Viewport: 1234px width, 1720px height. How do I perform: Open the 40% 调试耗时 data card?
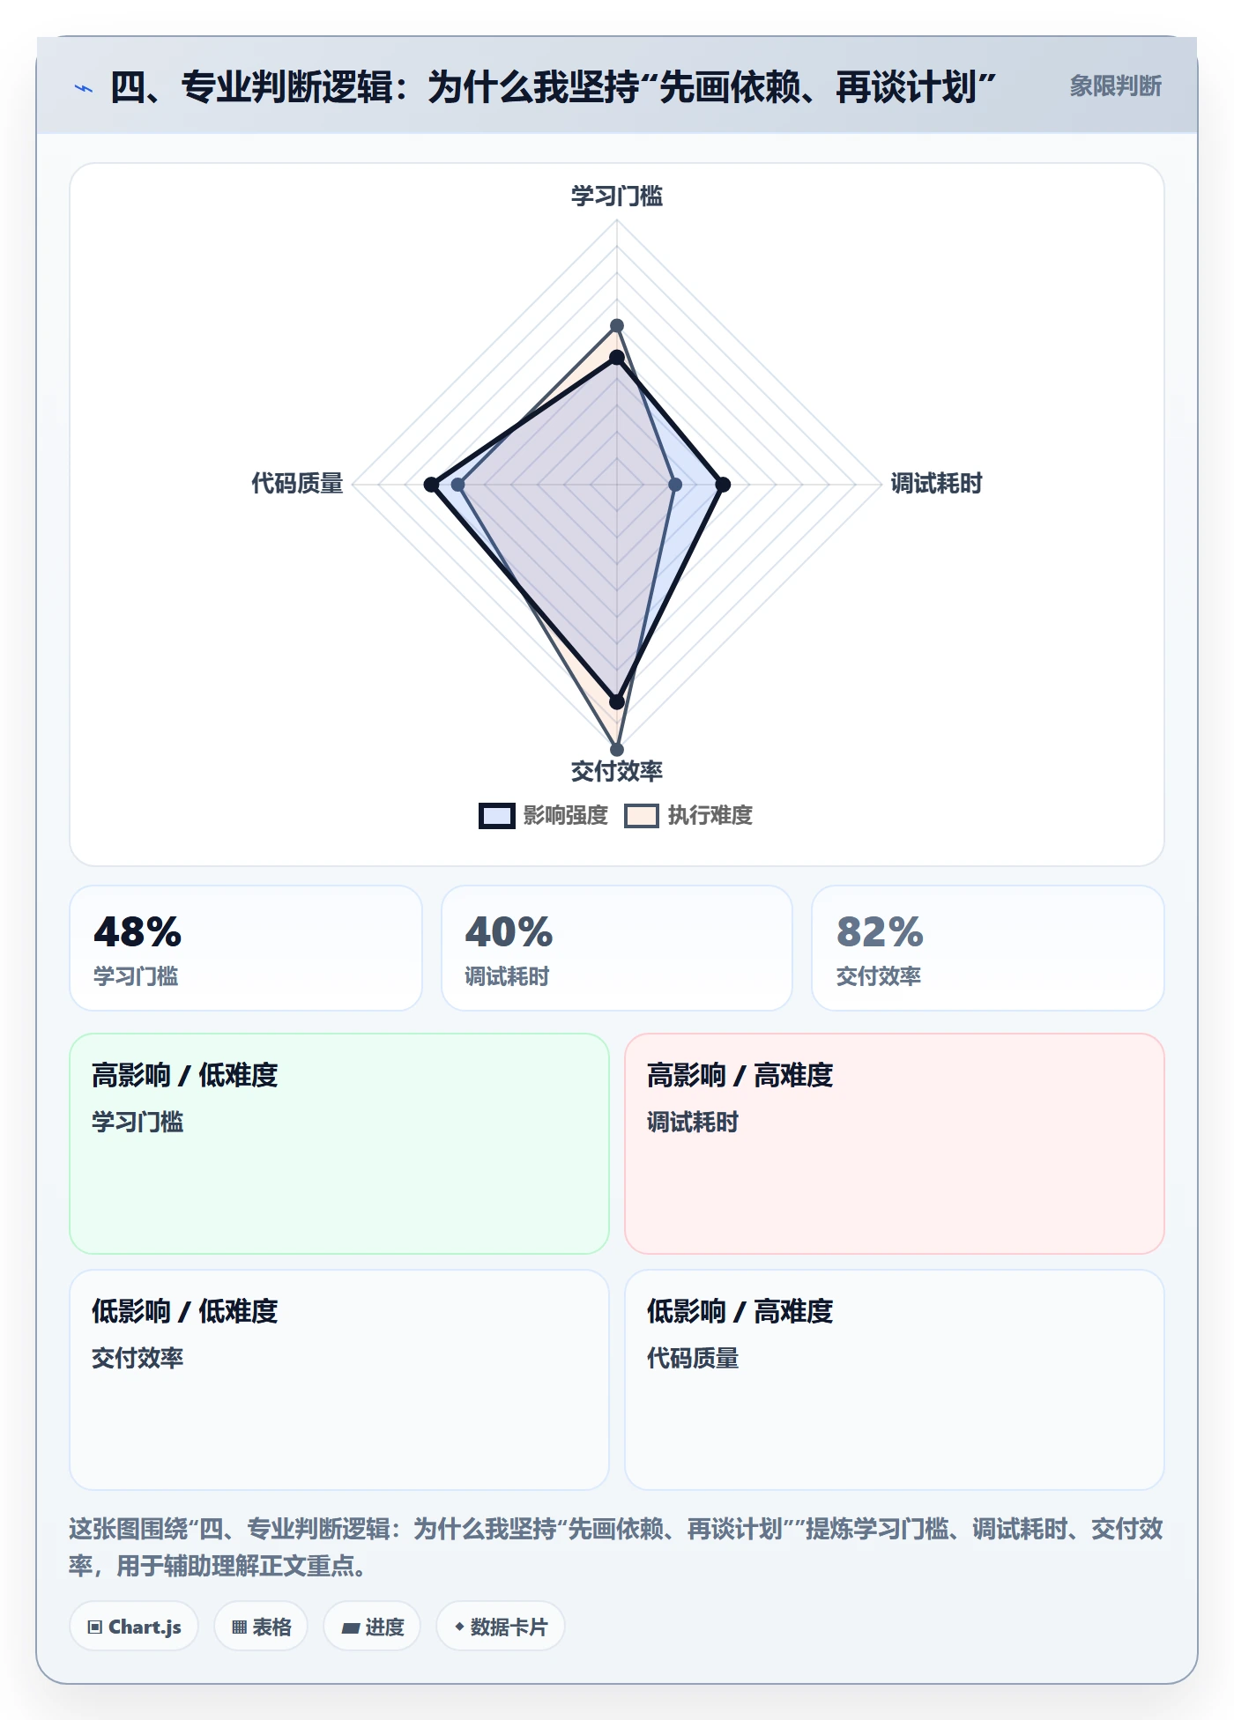point(617,948)
